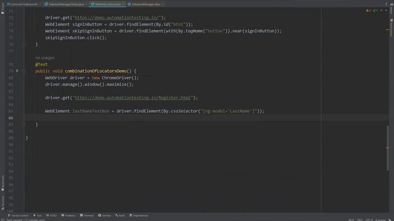Screen dimensions: 394x221
Task: Click the 4 spaces indent status entry
Action: (x=380, y=220)
